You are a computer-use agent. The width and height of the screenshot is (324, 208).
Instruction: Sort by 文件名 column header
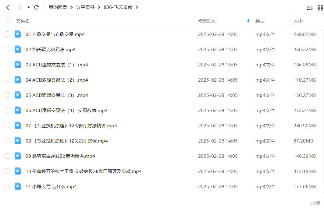pyautogui.click(x=23, y=21)
